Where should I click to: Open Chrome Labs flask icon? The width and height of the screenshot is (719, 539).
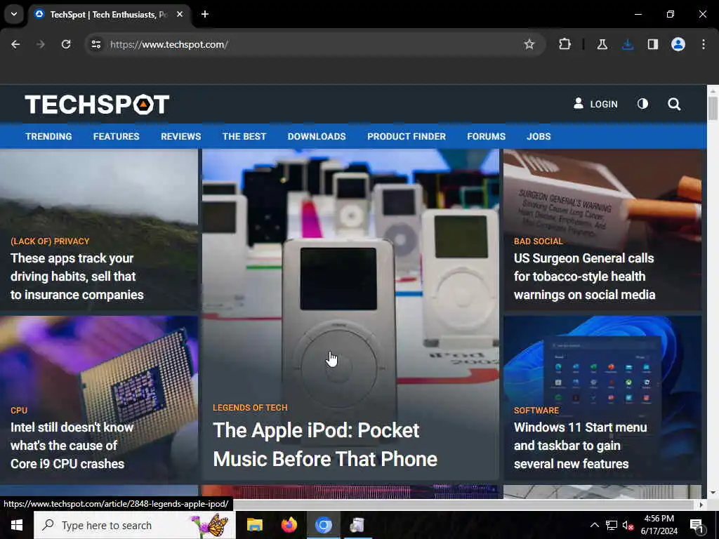coord(602,44)
